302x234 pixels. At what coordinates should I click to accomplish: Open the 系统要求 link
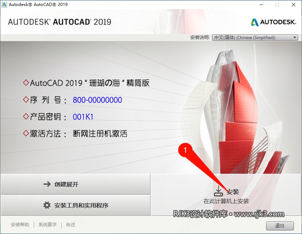tap(48, 225)
